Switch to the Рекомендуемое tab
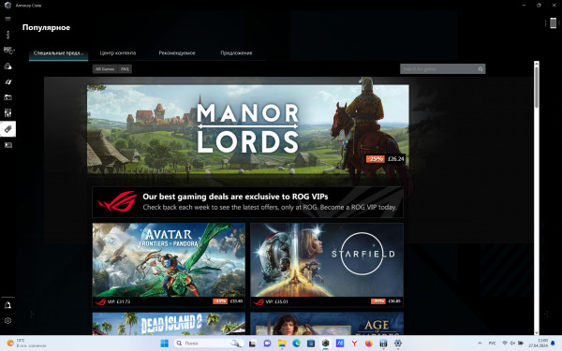 tap(177, 53)
